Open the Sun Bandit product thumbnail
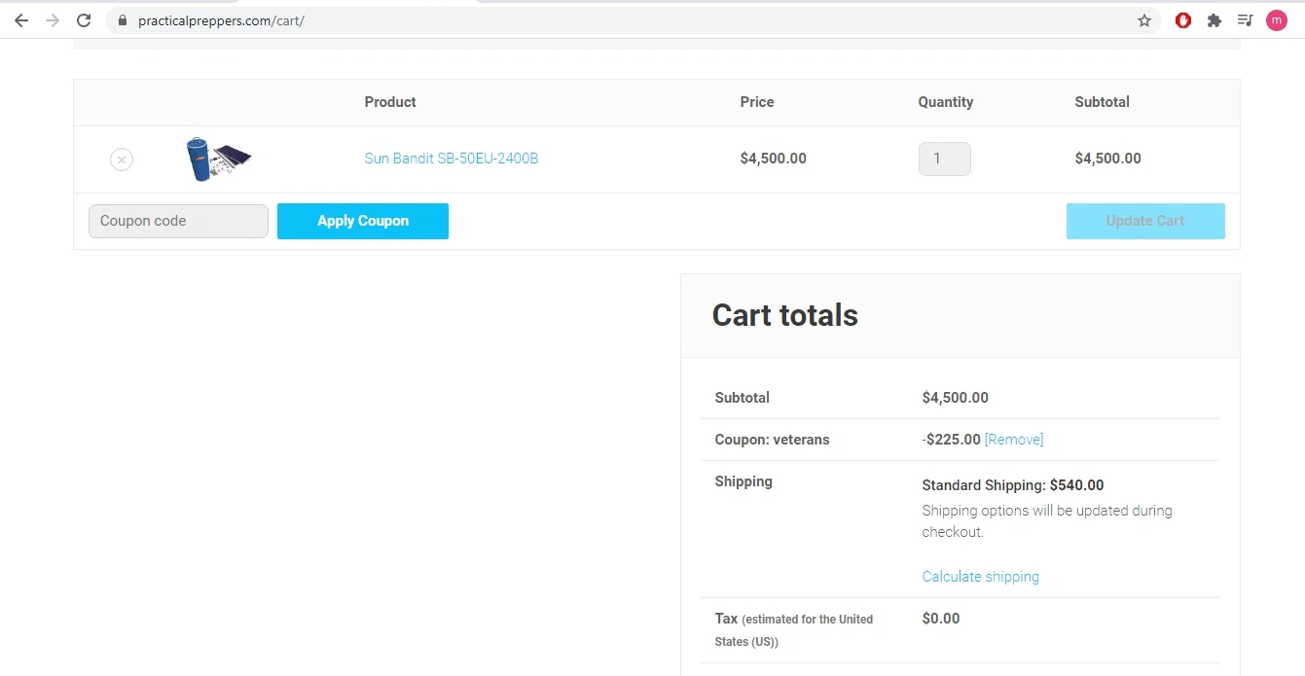 tap(219, 159)
